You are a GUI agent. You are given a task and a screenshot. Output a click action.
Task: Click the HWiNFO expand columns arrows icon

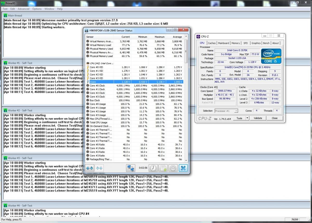90,168
